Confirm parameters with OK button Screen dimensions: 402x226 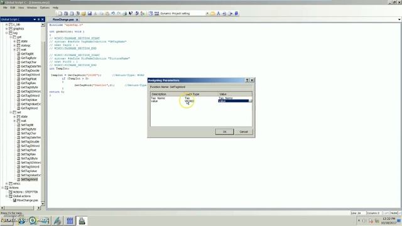click(x=225, y=132)
